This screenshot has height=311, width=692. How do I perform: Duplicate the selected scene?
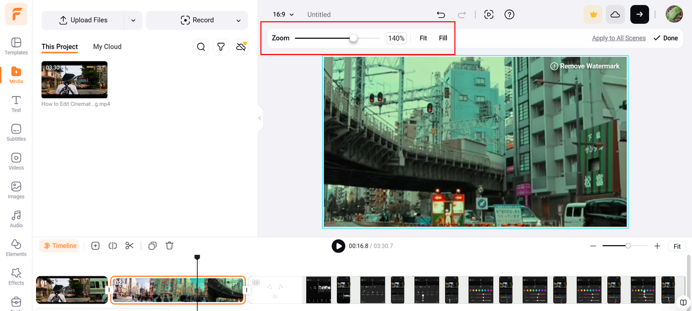click(152, 246)
